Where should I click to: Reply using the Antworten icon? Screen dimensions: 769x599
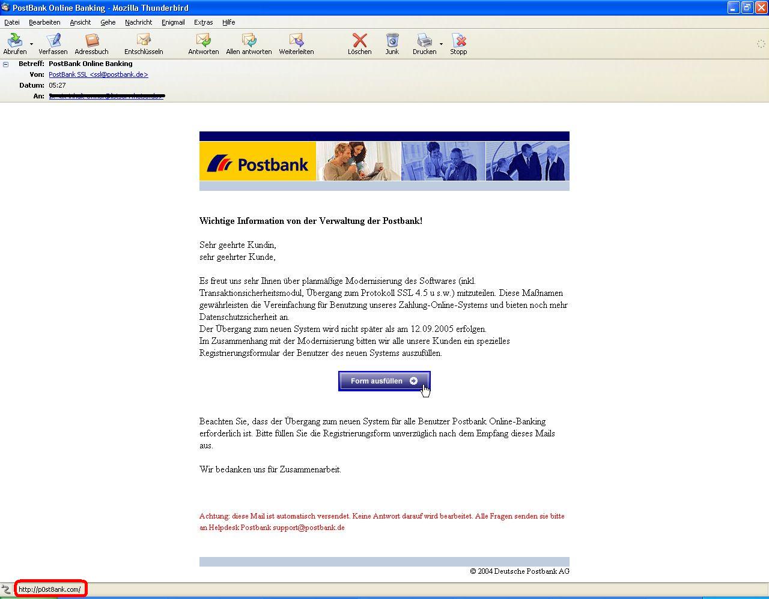[x=203, y=41]
